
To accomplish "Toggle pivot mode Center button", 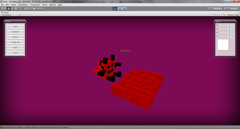I will point(29,9).
